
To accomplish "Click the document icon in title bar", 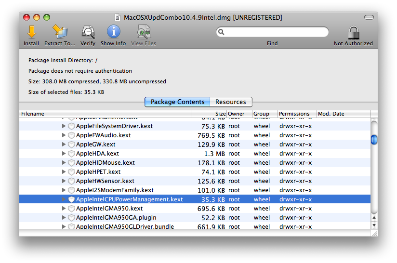I will tap(118, 17).
